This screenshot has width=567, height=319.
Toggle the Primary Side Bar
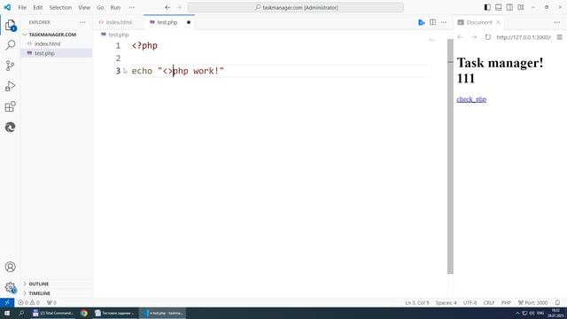487,7
